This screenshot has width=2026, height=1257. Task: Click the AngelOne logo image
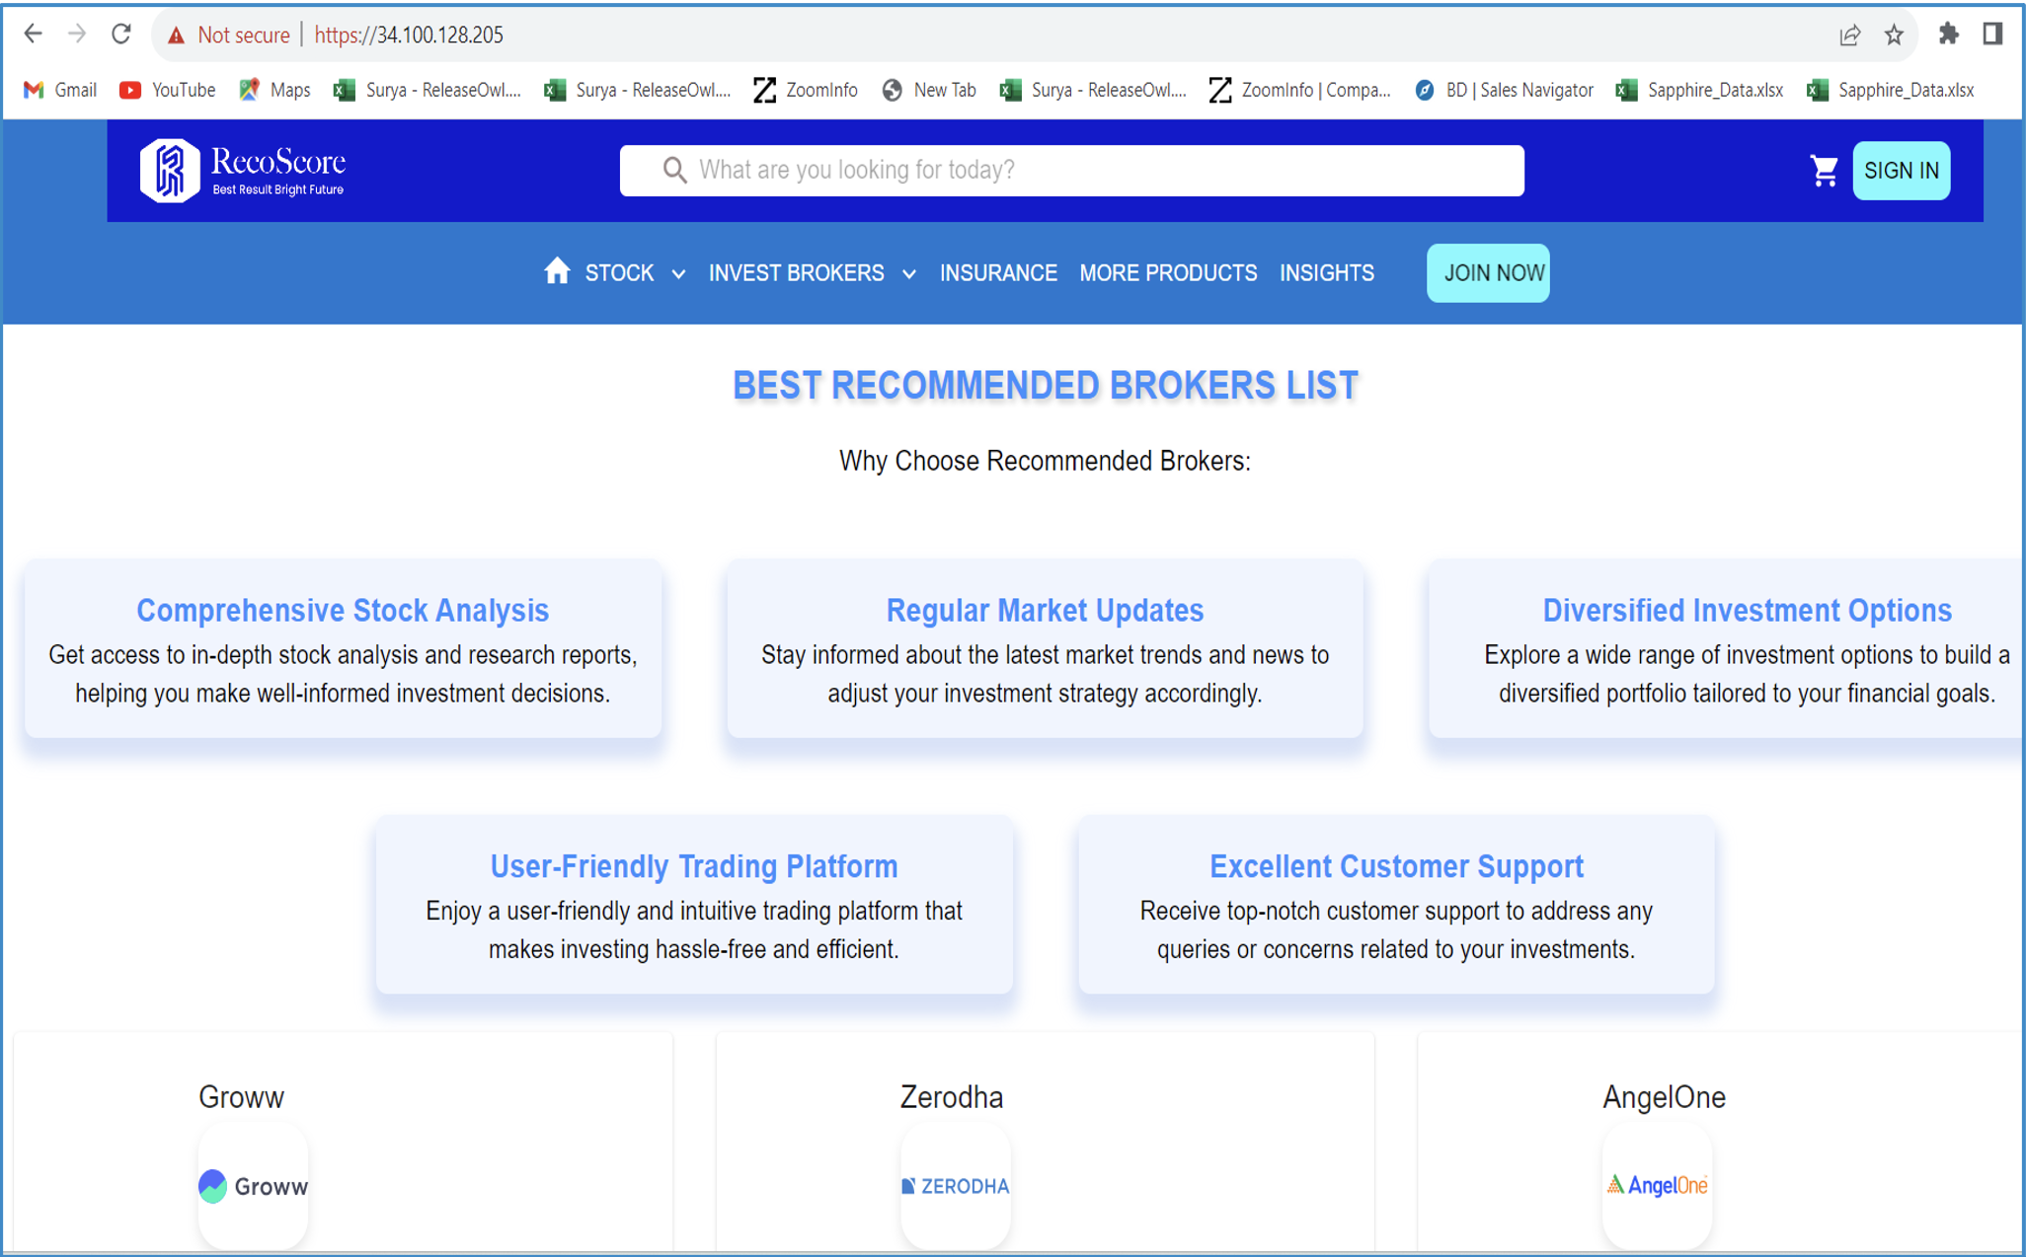tap(1658, 1185)
